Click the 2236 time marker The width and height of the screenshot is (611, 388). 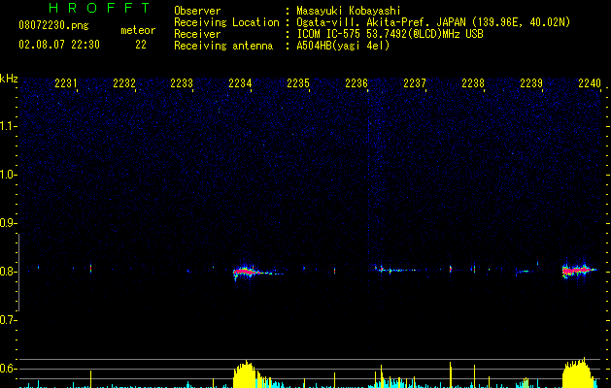click(356, 83)
